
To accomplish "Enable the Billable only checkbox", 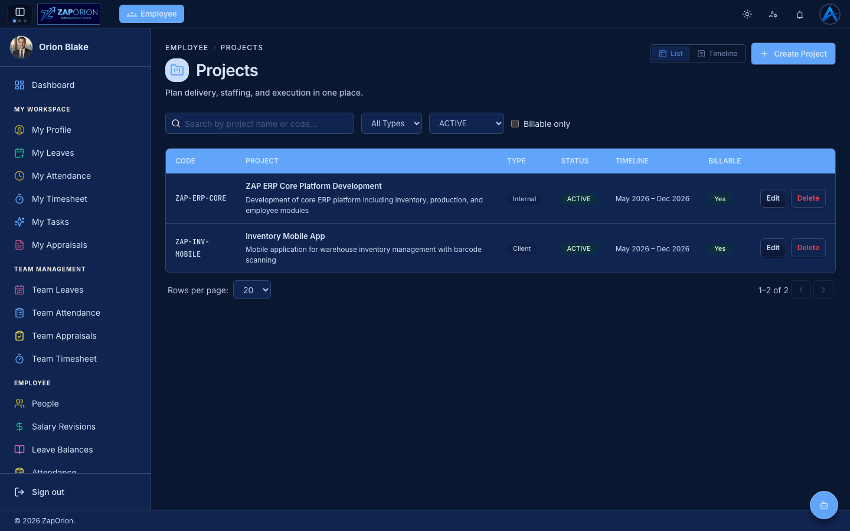I will 515,124.
